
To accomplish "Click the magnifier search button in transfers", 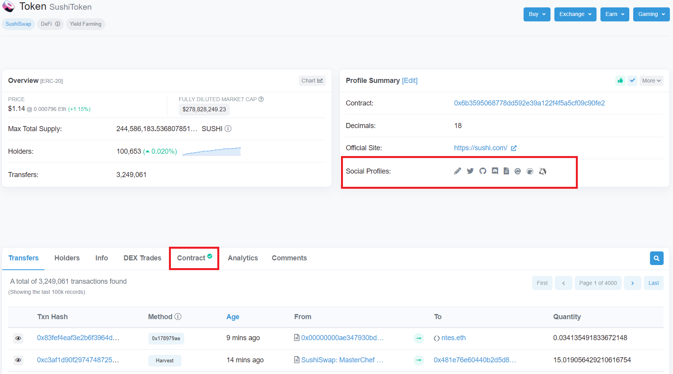I will [x=657, y=258].
